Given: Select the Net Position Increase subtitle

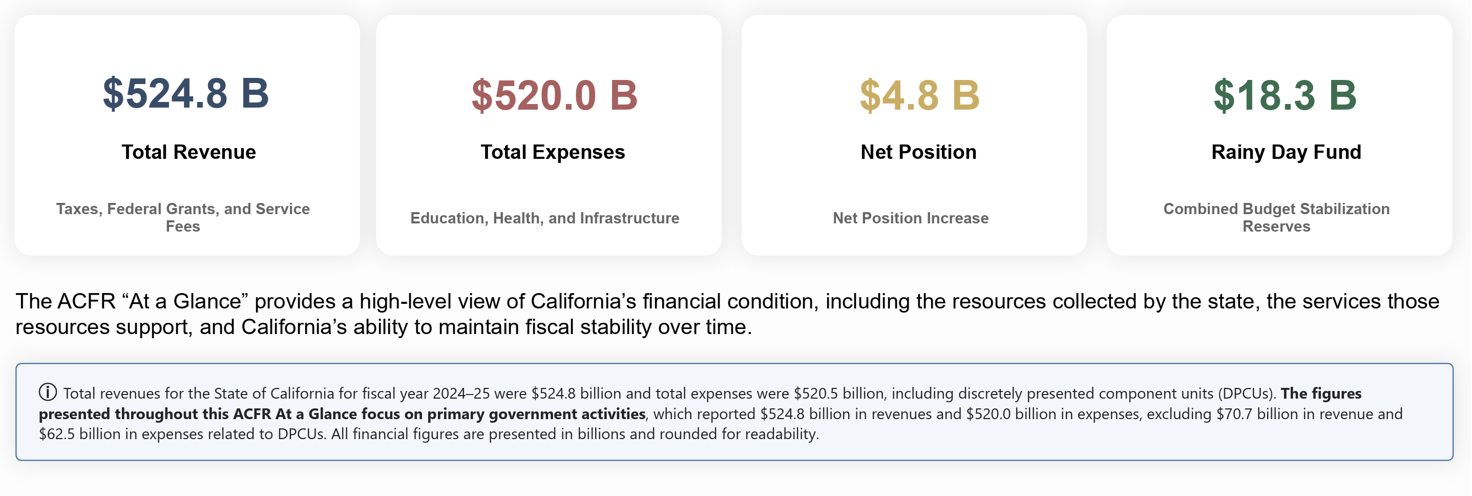Looking at the screenshot, I should [910, 218].
